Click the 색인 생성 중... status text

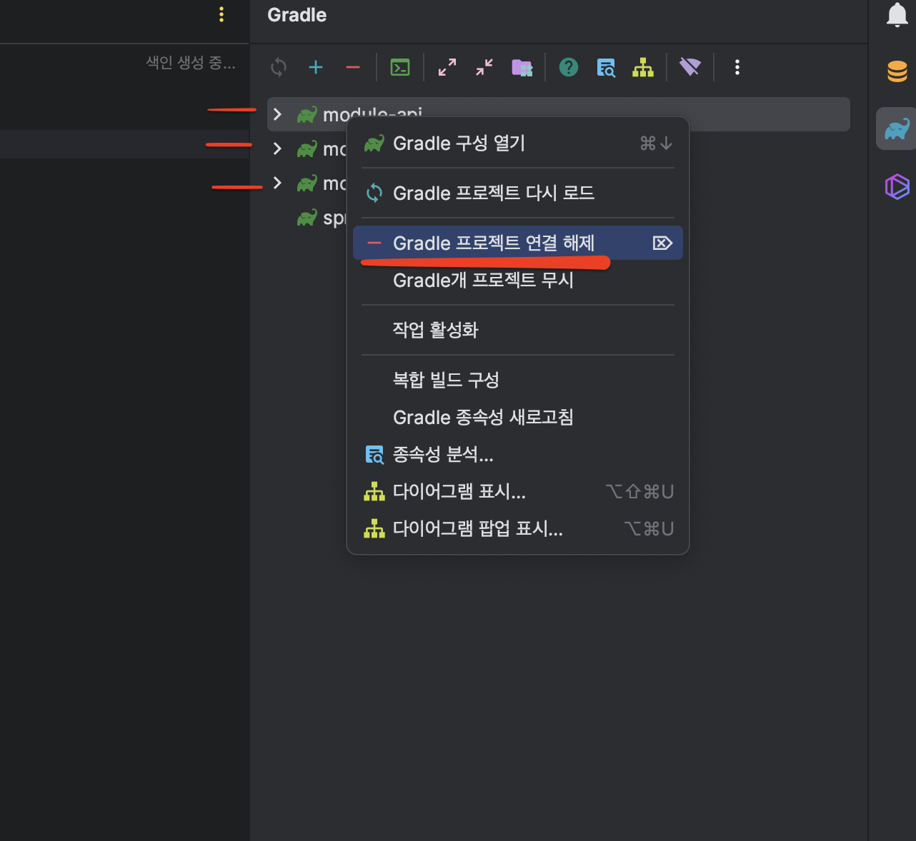pyautogui.click(x=191, y=63)
